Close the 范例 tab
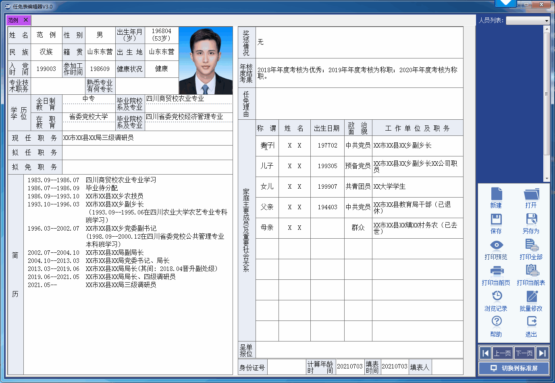The height and width of the screenshot is (383, 555). 26,20
